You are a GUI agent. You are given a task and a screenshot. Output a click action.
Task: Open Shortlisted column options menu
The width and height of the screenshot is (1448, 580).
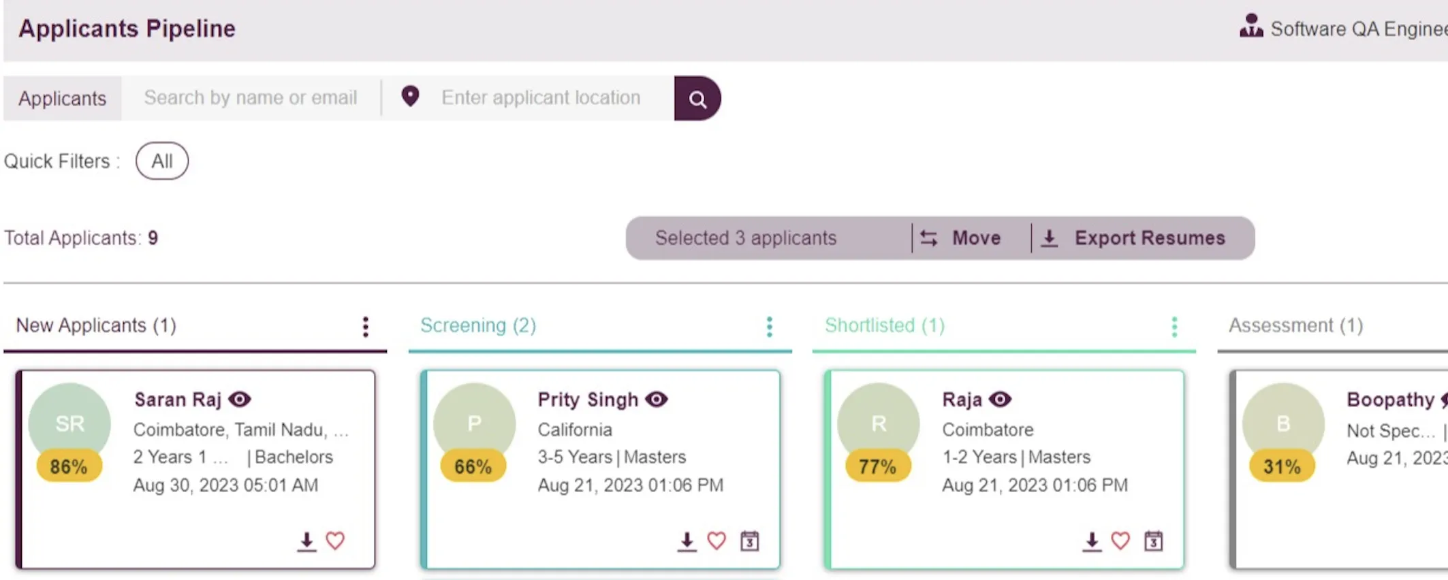click(1174, 327)
